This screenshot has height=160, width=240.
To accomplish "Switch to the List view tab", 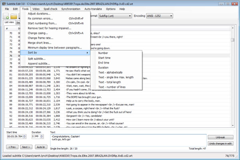I will point(9,22).
